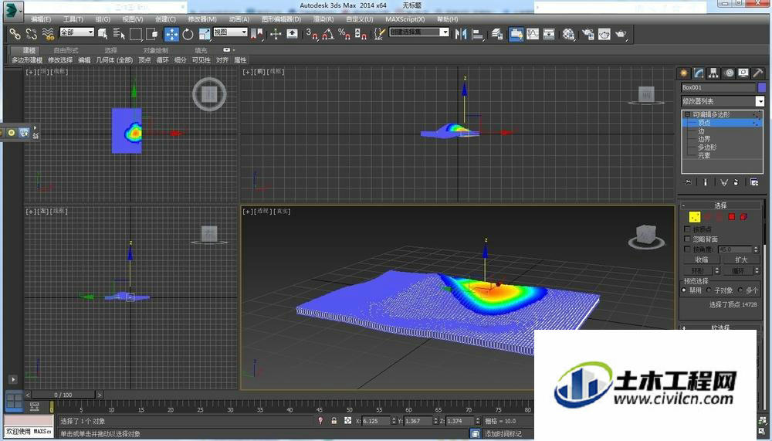Image resolution: width=772 pixels, height=441 pixels.
Task: Open the 修改器(M) menu
Action: click(x=201, y=19)
